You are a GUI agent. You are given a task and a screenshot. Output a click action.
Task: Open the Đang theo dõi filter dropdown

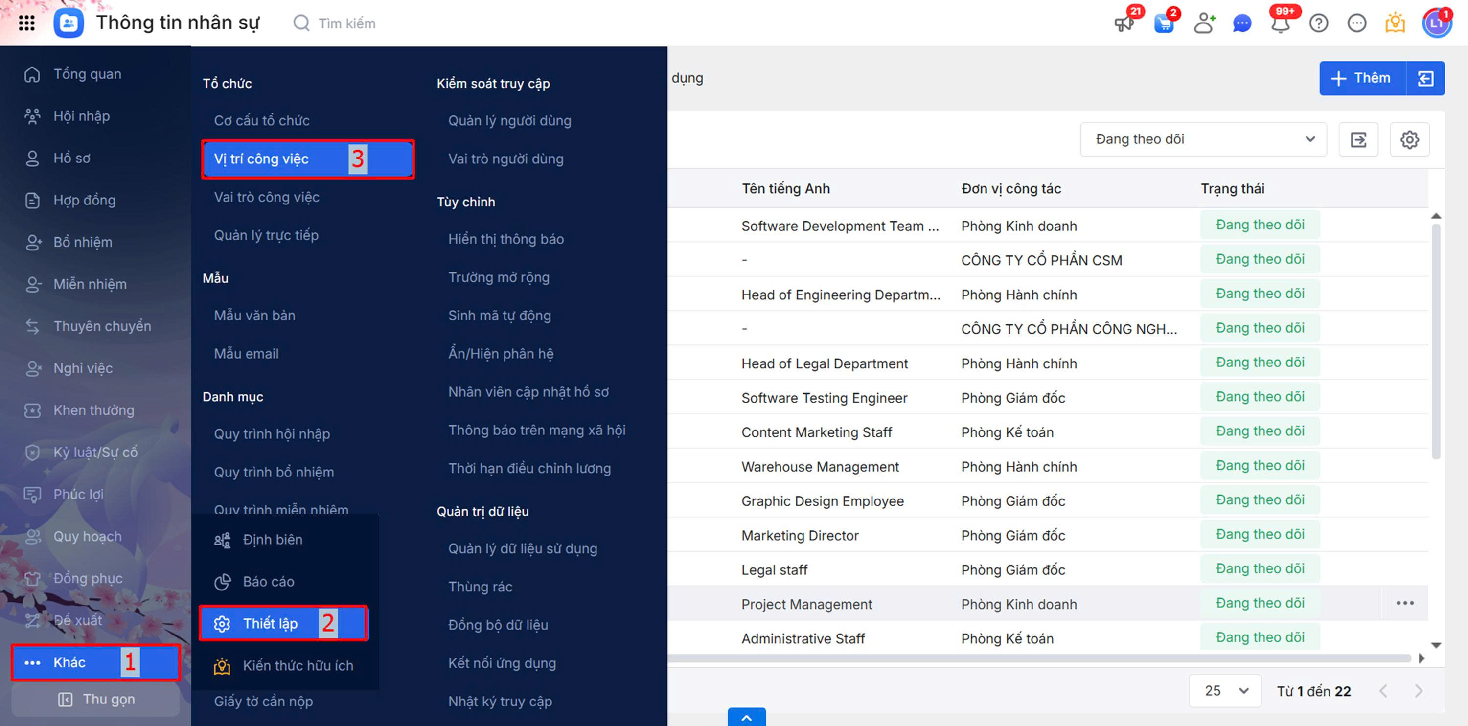(1203, 139)
